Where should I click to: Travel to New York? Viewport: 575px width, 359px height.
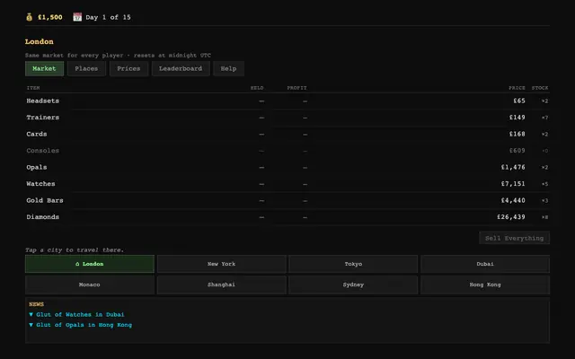[x=222, y=264]
